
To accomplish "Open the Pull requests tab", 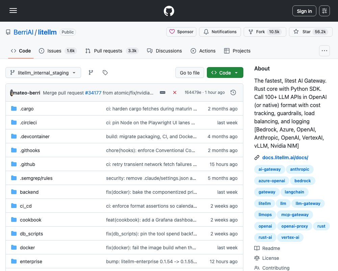I will click(x=112, y=51).
